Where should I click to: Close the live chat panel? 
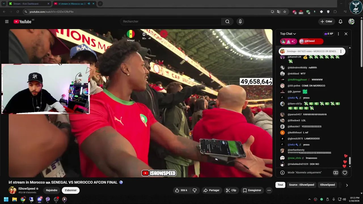(346, 34)
